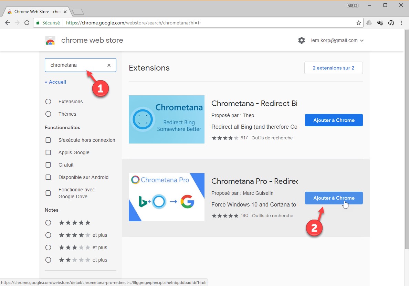This screenshot has height=286, width=409.
Task: Select the five-star rating filter
Action: pyautogui.click(x=48, y=223)
